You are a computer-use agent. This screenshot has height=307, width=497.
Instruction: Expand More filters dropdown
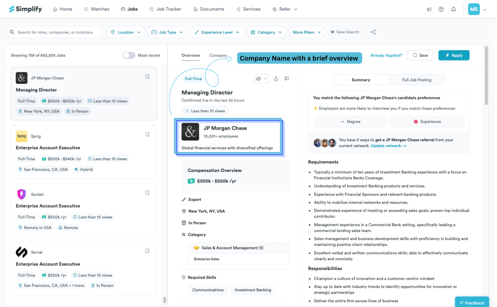(307, 32)
